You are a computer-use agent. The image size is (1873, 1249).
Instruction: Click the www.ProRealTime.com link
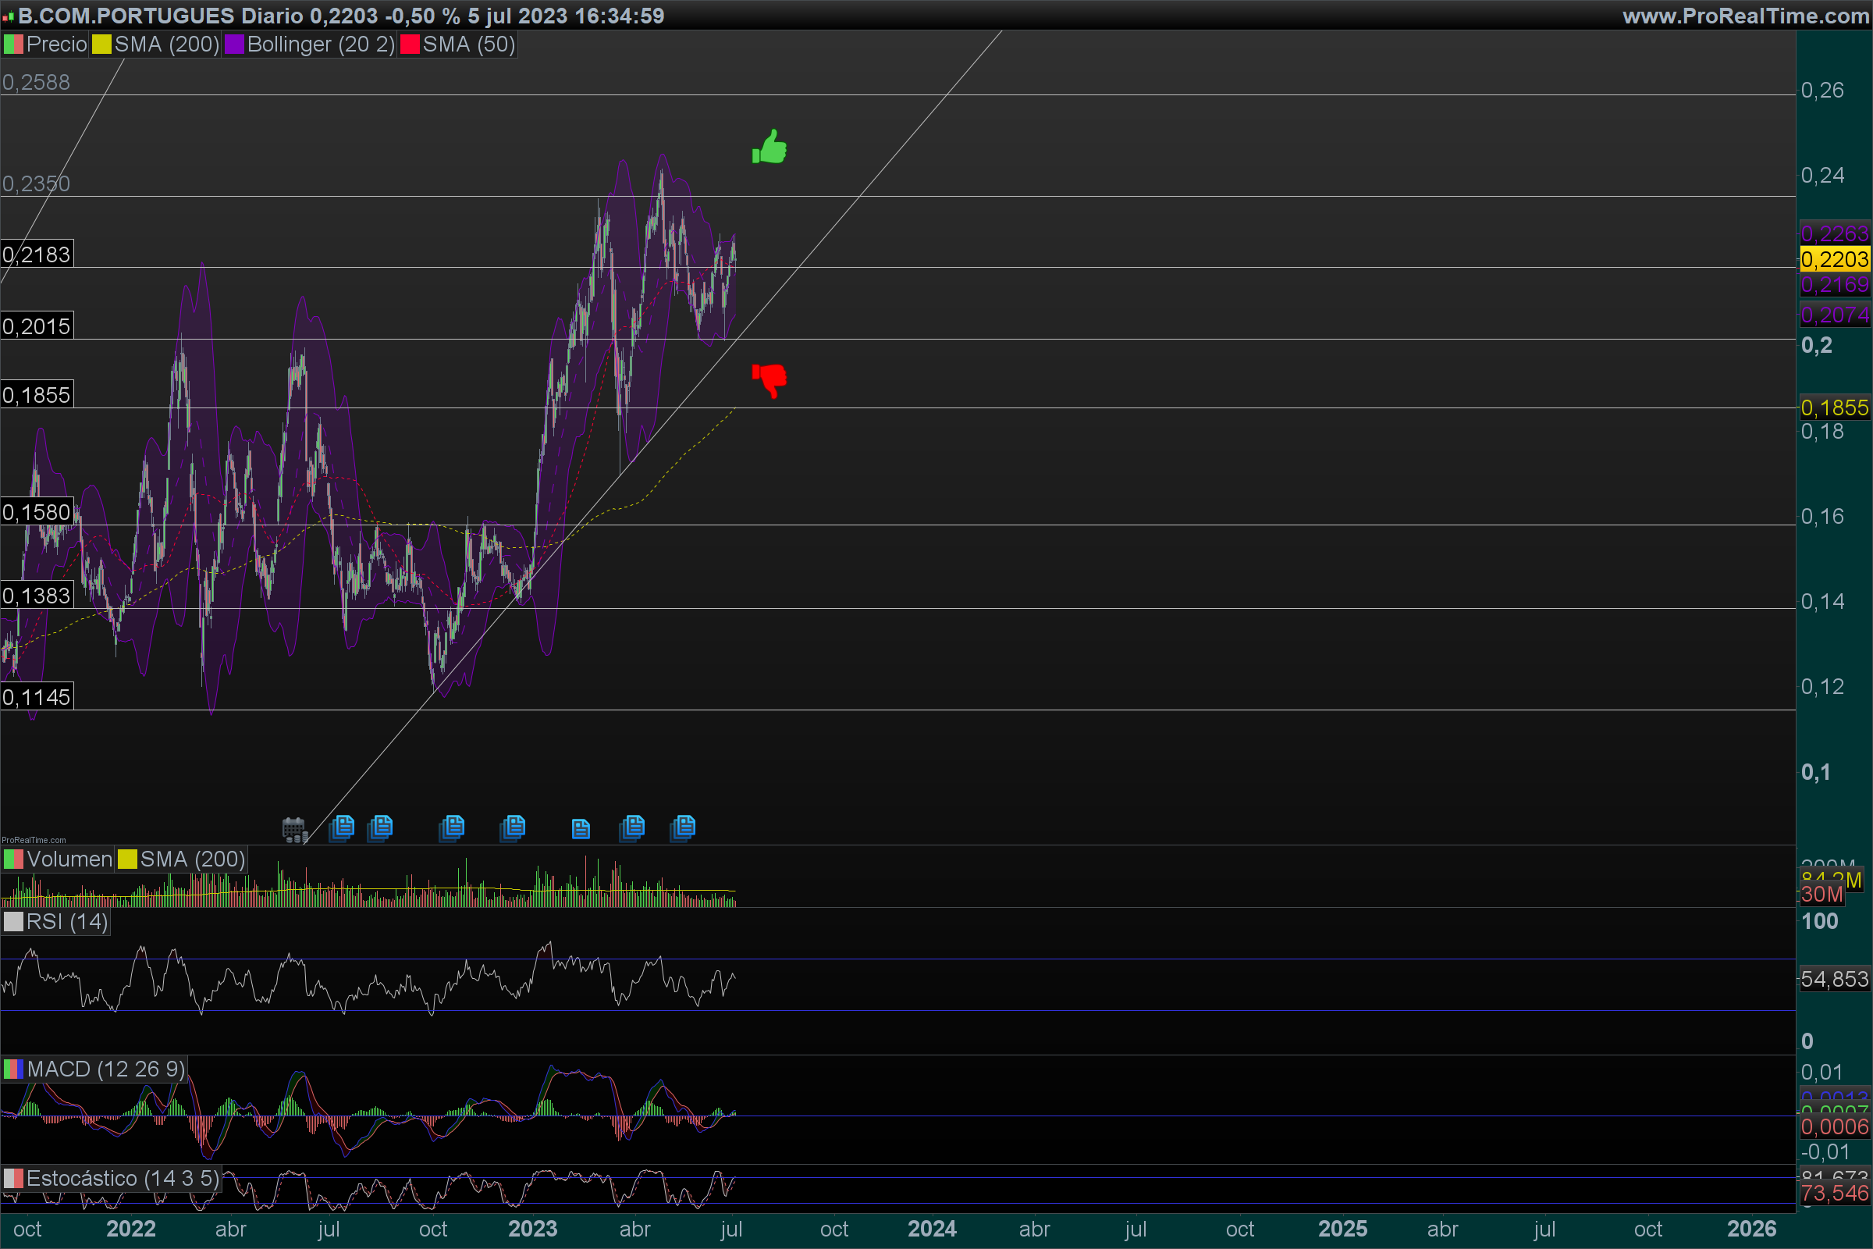[1745, 16]
